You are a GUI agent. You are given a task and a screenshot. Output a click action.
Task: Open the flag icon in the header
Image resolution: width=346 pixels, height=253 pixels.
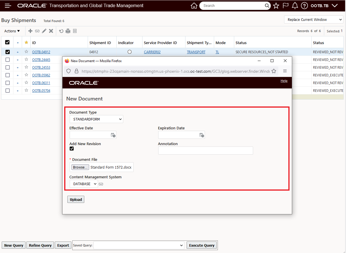click(x=286, y=6)
